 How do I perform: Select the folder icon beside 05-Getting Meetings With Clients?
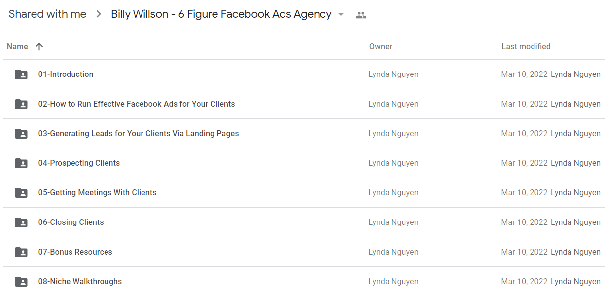tap(21, 193)
